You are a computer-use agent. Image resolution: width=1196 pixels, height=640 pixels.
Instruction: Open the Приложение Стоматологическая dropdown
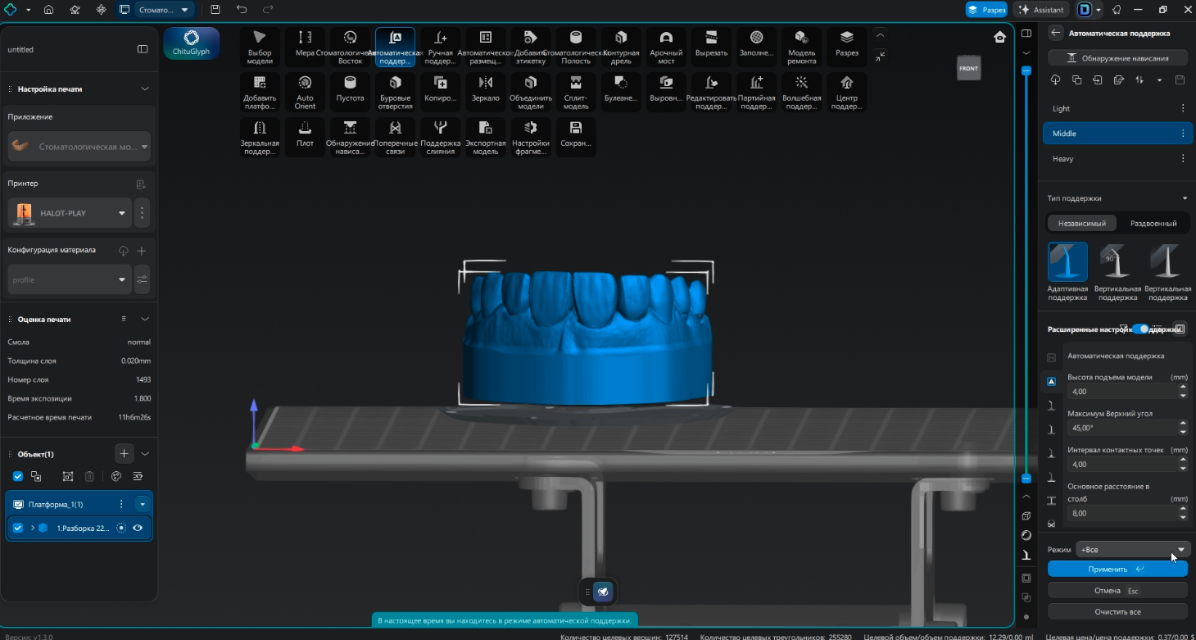79,147
